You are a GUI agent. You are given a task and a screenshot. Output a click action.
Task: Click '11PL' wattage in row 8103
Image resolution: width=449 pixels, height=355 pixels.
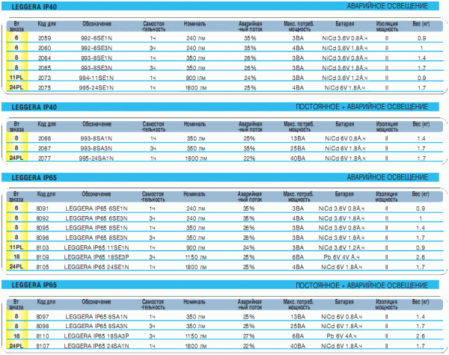click(x=16, y=247)
